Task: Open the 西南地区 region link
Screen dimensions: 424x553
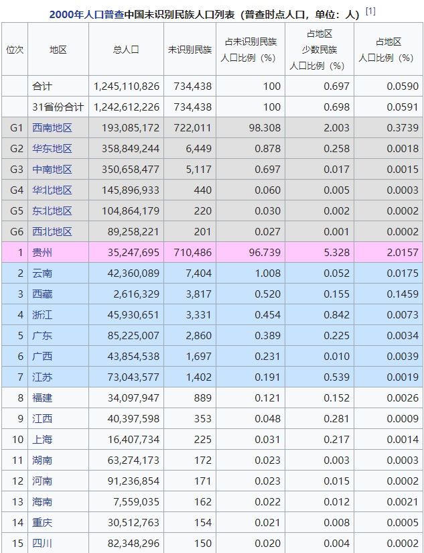Action: coord(52,128)
